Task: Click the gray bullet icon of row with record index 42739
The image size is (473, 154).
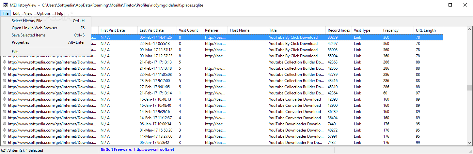Action: [x=5, y=75]
